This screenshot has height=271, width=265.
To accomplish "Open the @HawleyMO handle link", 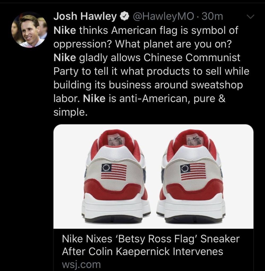I will [x=163, y=16].
